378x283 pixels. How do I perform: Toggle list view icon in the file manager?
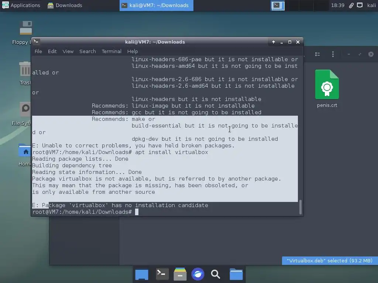[317, 54]
